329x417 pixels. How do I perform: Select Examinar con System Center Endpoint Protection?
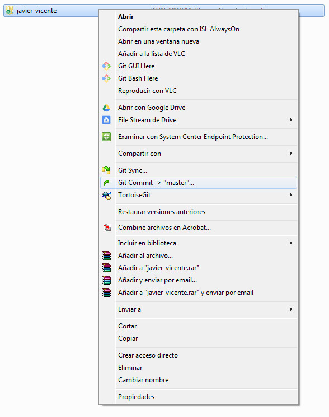coord(199,137)
